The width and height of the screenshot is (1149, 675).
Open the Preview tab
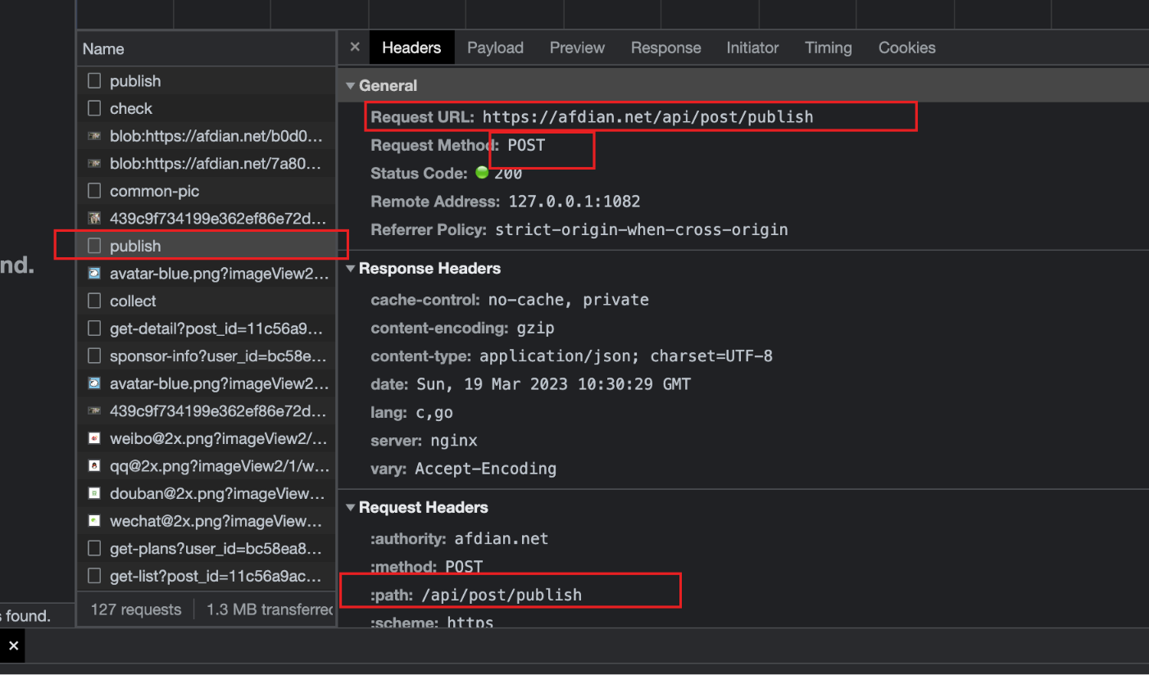coord(577,48)
